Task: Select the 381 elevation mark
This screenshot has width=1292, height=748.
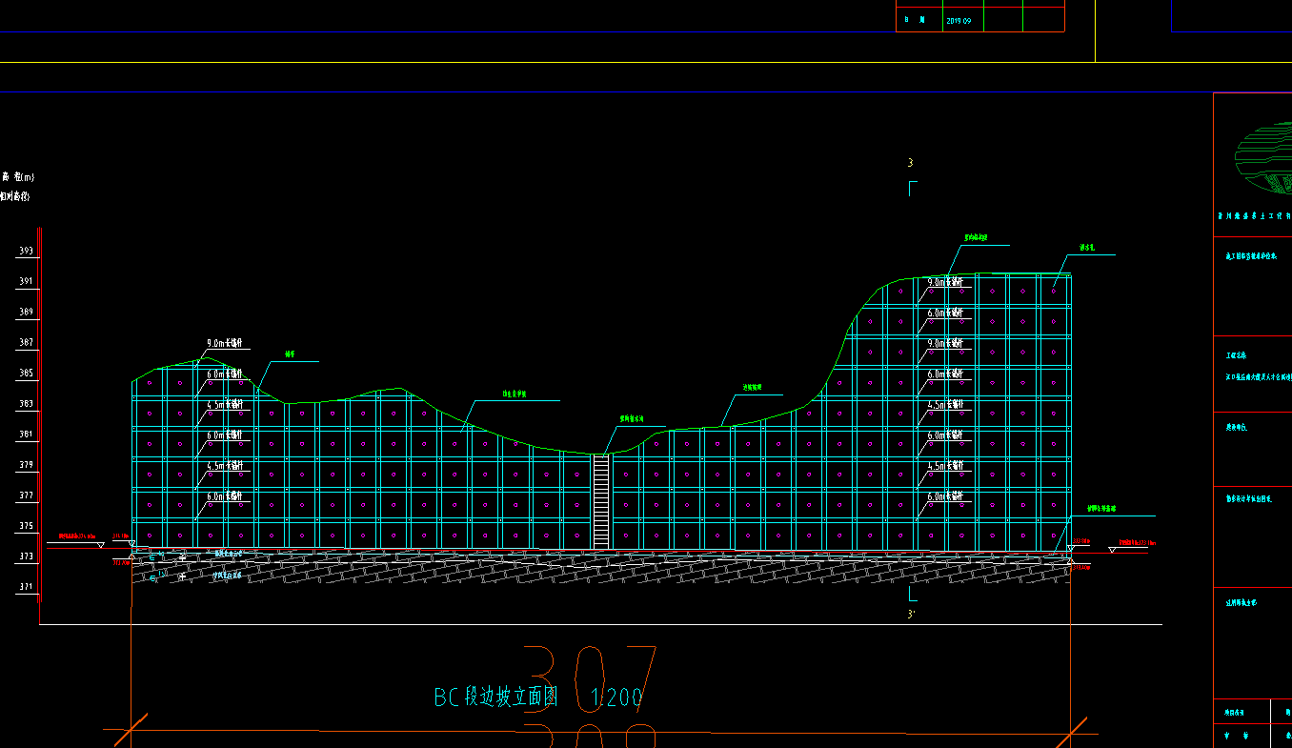Action: tap(26, 435)
